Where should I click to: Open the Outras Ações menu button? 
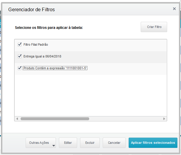tap(39, 143)
